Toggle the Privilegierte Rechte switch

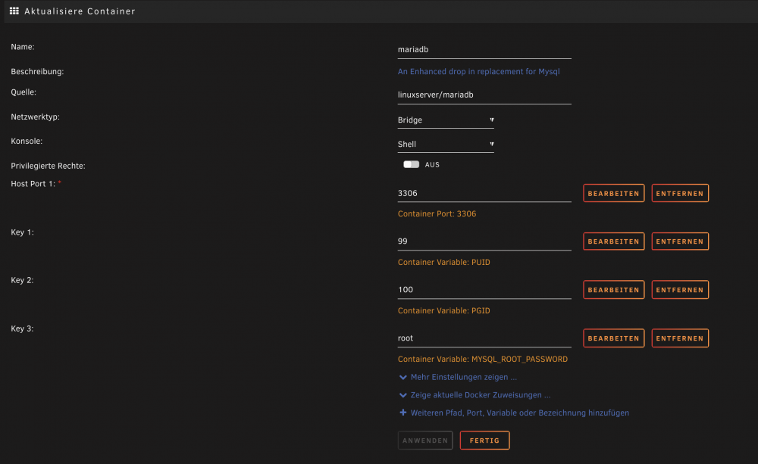412,165
